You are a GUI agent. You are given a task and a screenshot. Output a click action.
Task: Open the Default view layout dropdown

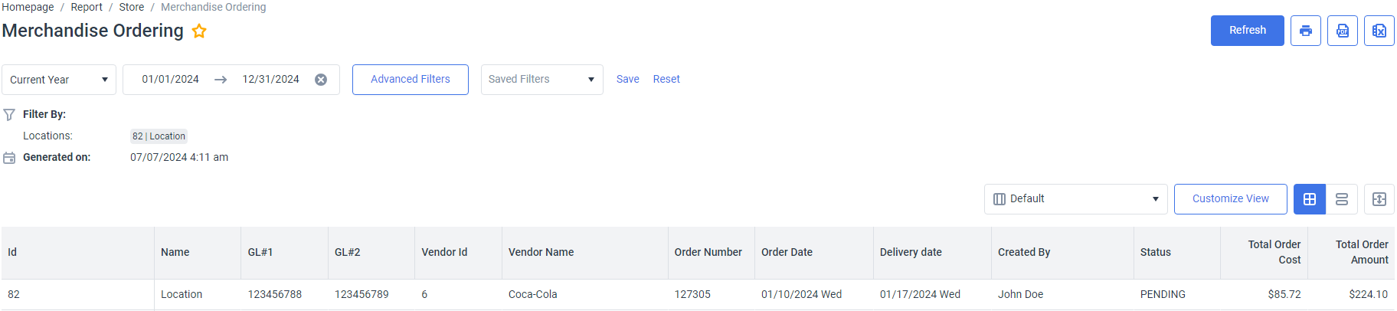point(1075,199)
